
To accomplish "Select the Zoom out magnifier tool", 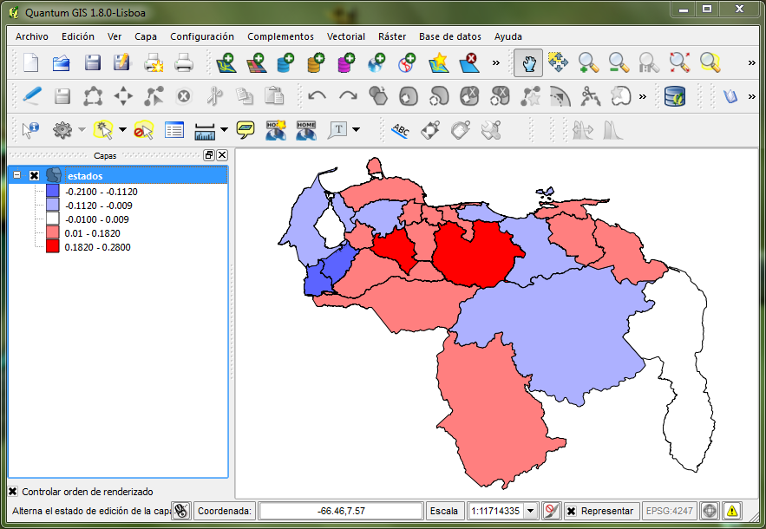I will [x=619, y=63].
